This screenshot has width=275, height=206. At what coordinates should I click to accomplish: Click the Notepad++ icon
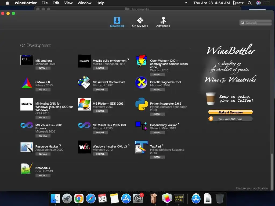[27, 168]
